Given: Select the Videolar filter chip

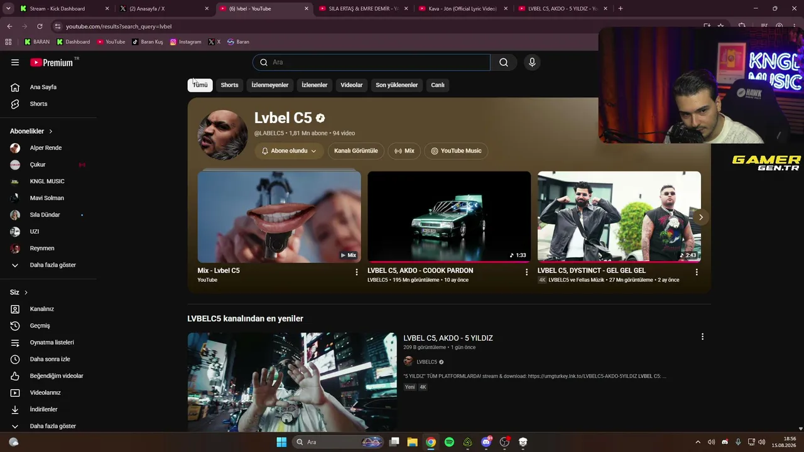Looking at the screenshot, I should (352, 85).
